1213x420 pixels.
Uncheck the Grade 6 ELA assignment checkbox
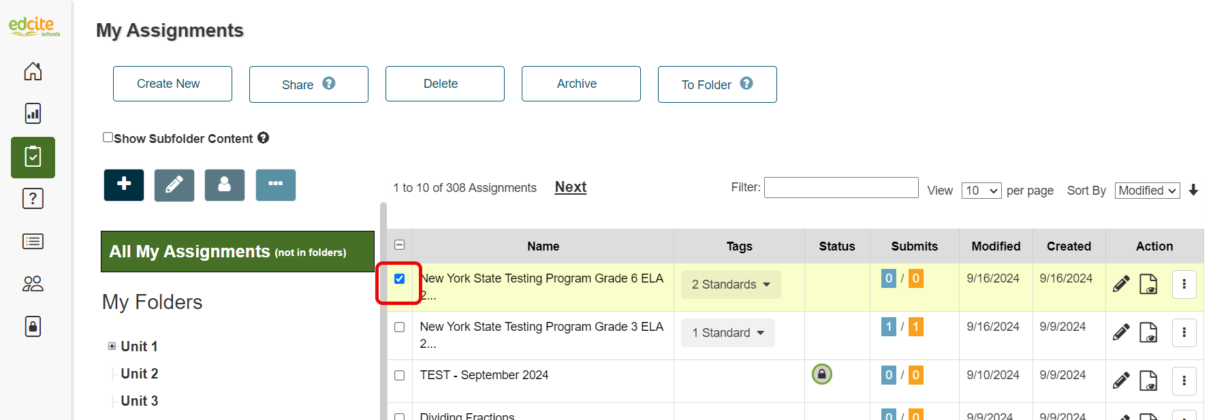[400, 278]
